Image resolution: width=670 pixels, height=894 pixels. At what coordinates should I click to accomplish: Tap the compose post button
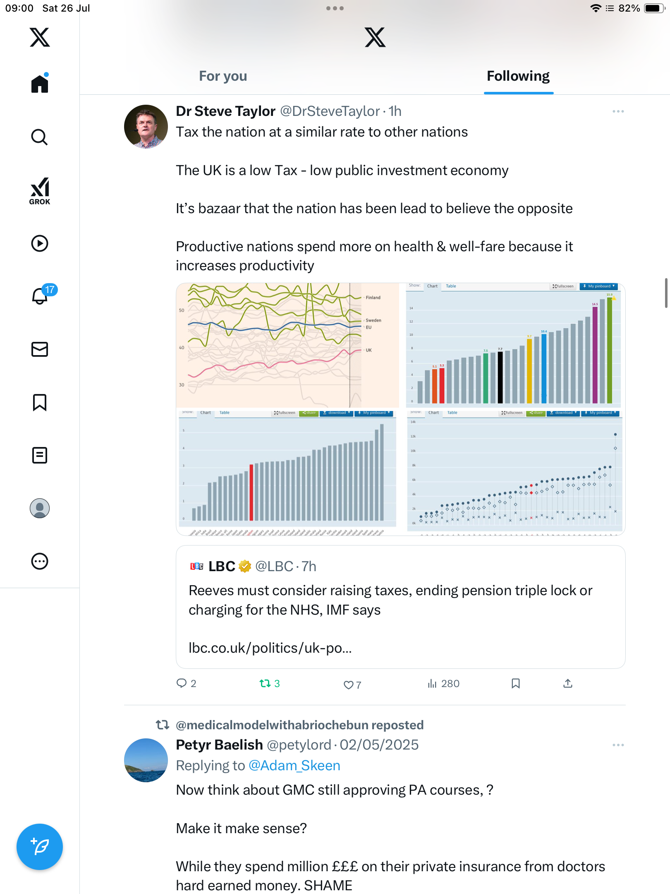[x=40, y=847]
